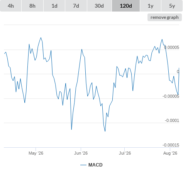Viewport: 183px width, 175px height.
Task: Select the 7d time range tab
Action: 76,6
